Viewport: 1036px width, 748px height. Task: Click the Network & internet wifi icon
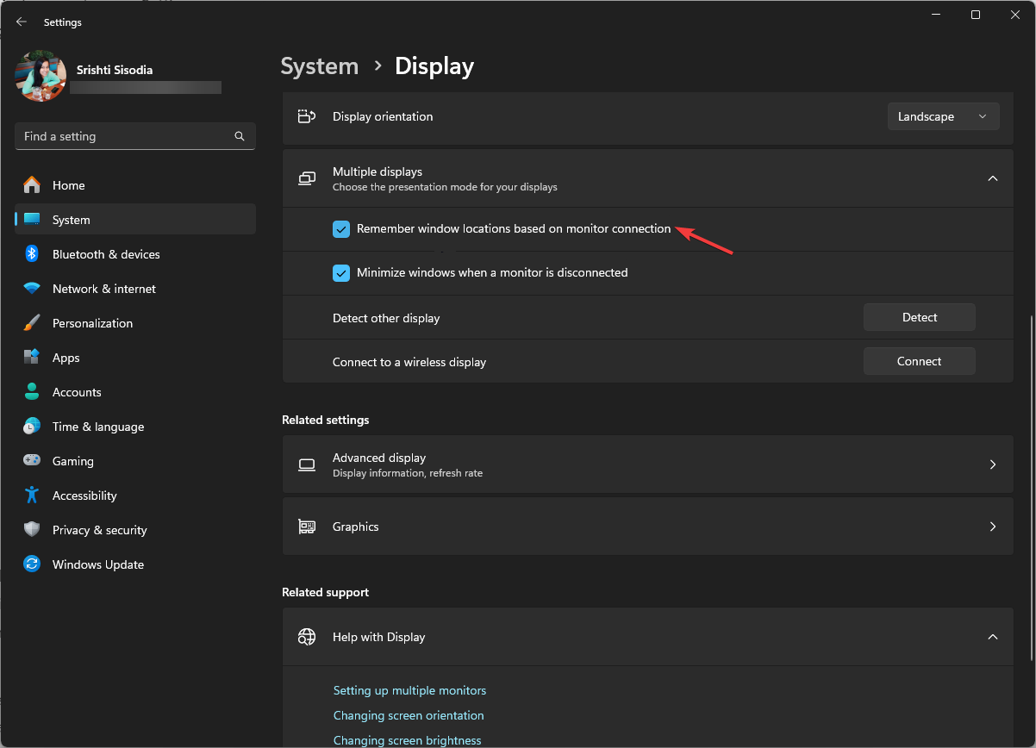pyautogui.click(x=32, y=289)
